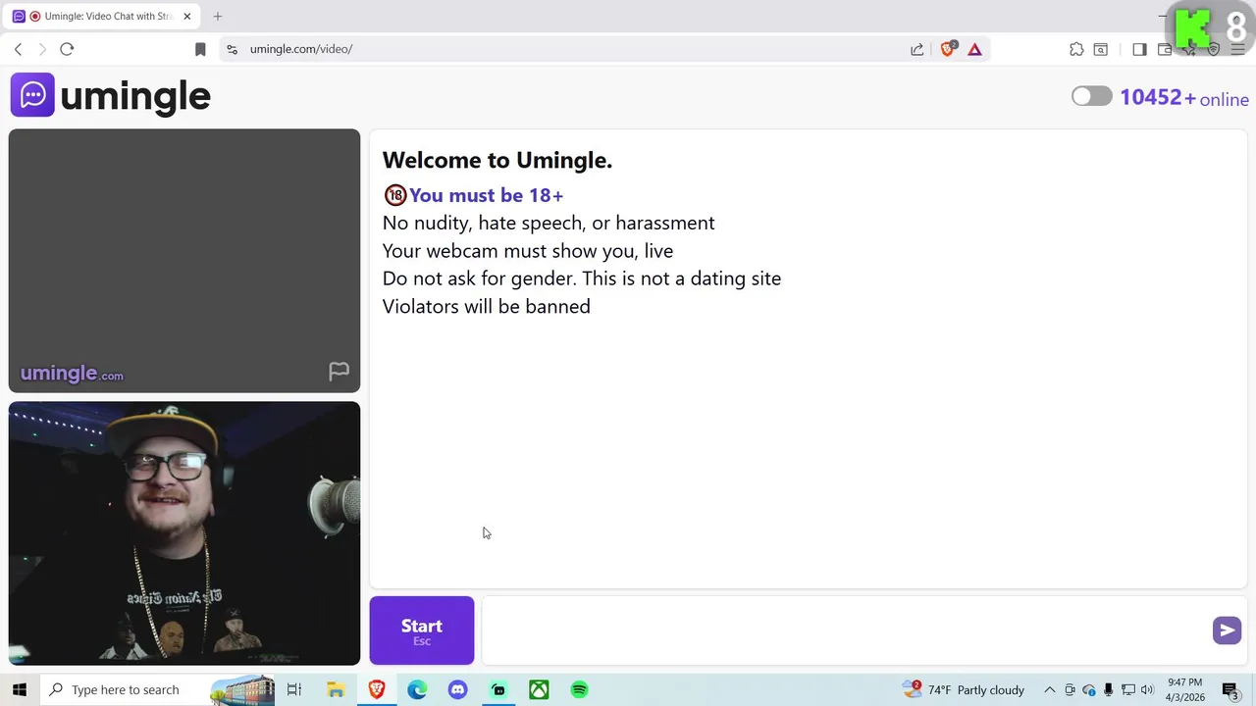Open Spotify from the taskbar

(x=580, y=689)
